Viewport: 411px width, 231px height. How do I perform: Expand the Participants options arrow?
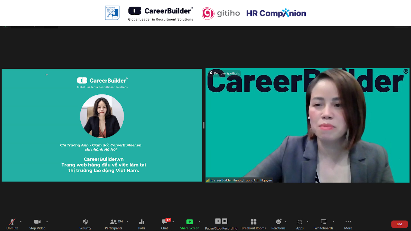(128, 222)
